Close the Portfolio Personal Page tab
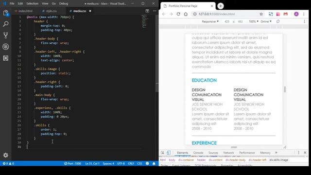This screenshot has width=311, height=175. [x=212, y=6]
